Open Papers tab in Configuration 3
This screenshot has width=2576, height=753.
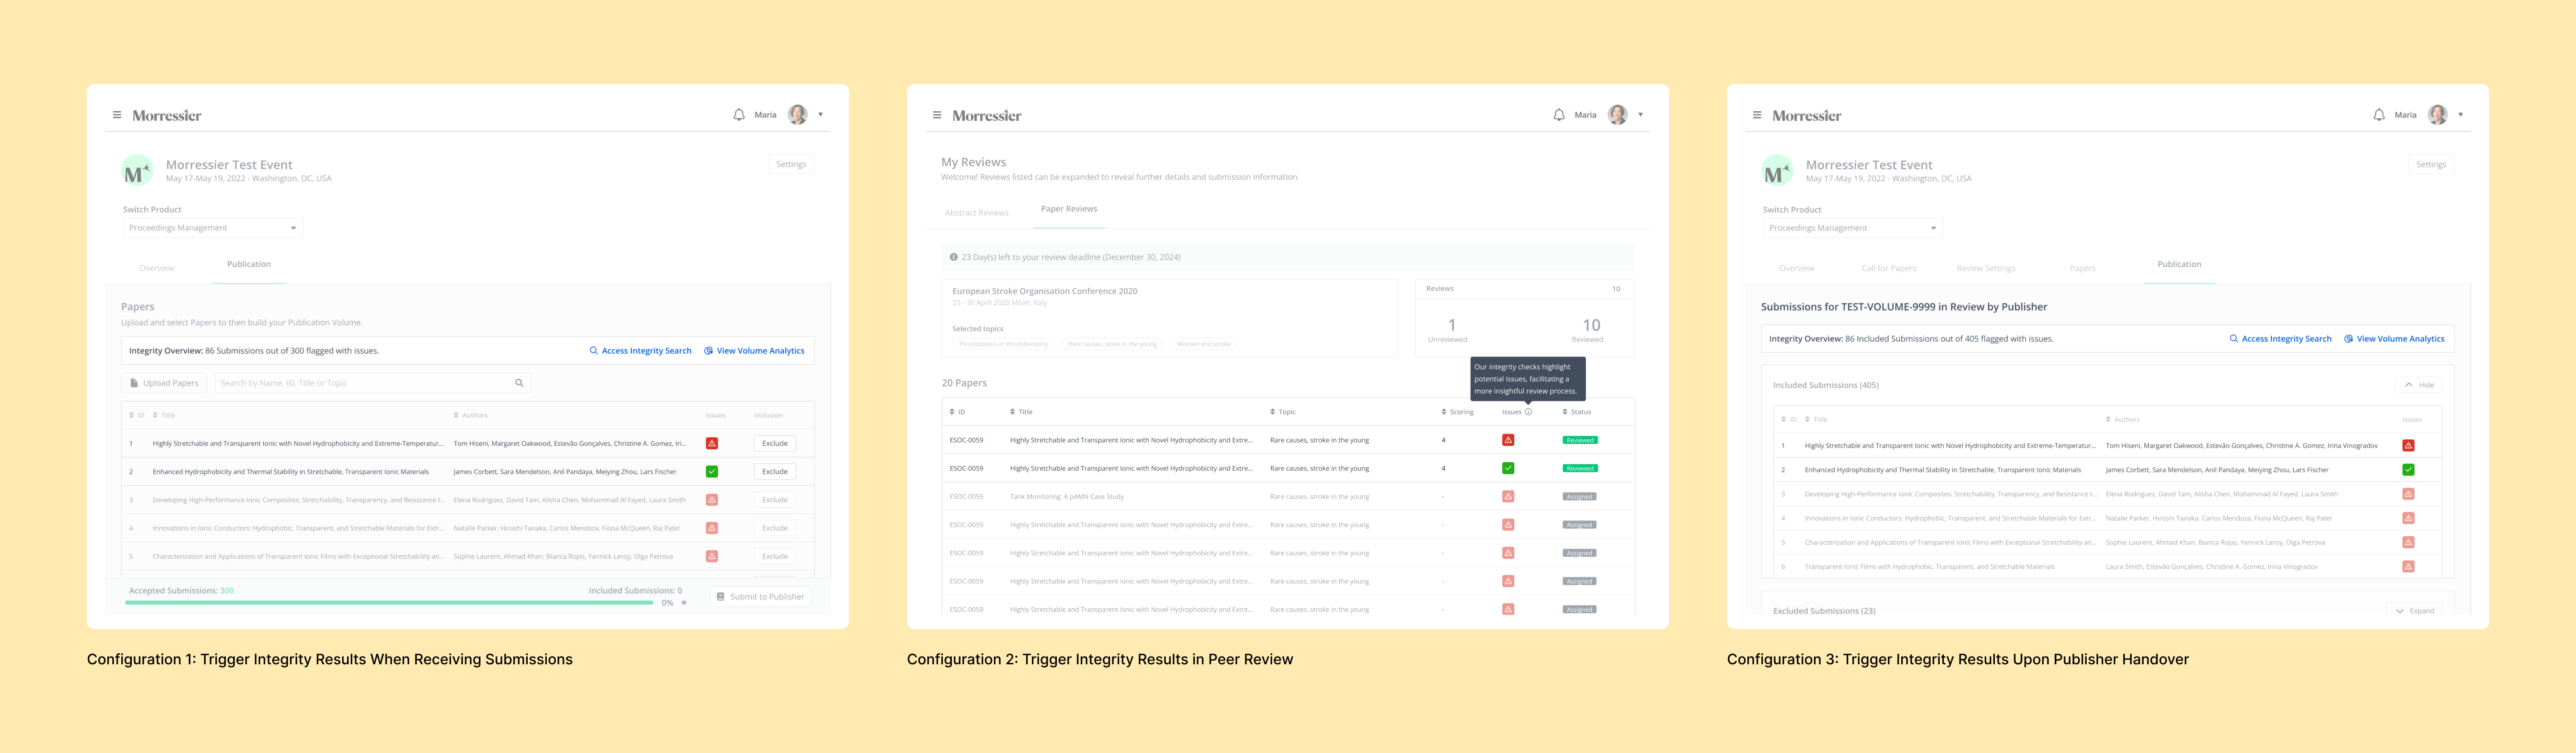pos(2083,268)
